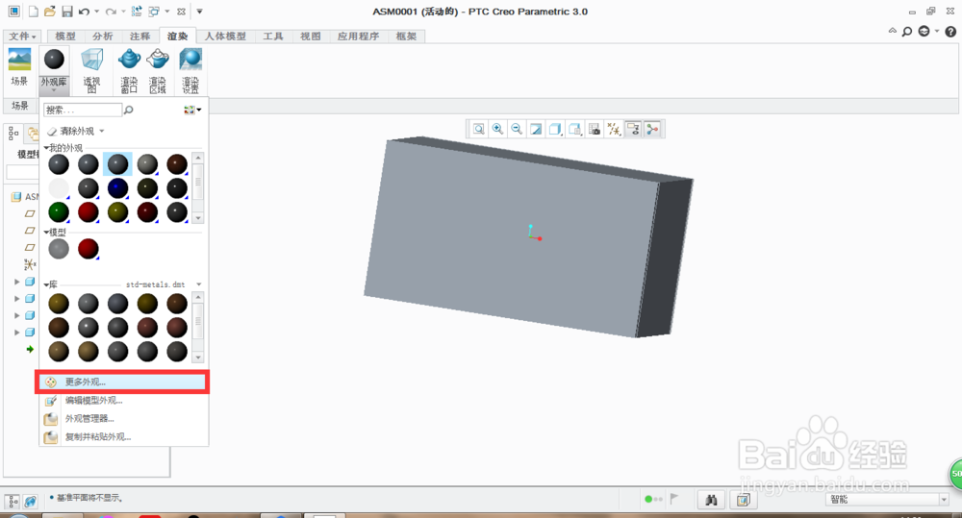Toggle the model tree display in status bar
Image resolution: width=962 pixels, height=518 pixels.
13,502
